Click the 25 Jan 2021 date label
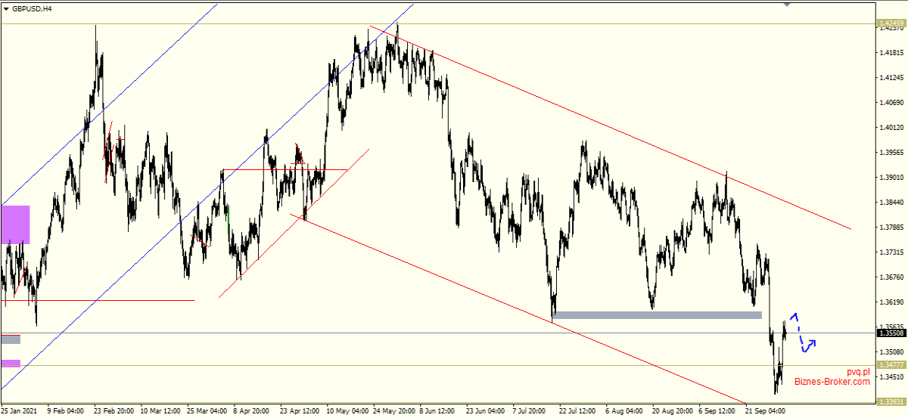 pos(20,412)
